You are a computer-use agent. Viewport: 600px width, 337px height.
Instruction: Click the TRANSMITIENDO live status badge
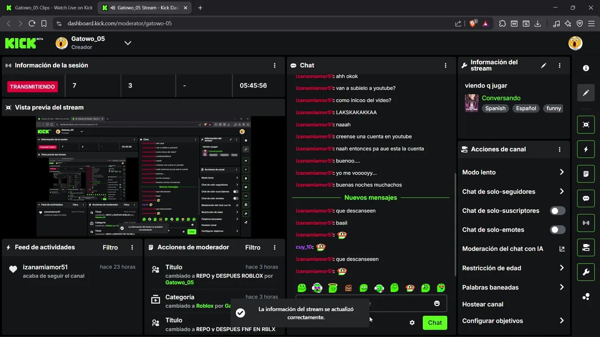click(32, 87)
